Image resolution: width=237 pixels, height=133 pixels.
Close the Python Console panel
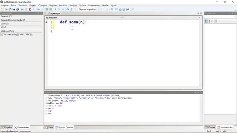[201, 92]
